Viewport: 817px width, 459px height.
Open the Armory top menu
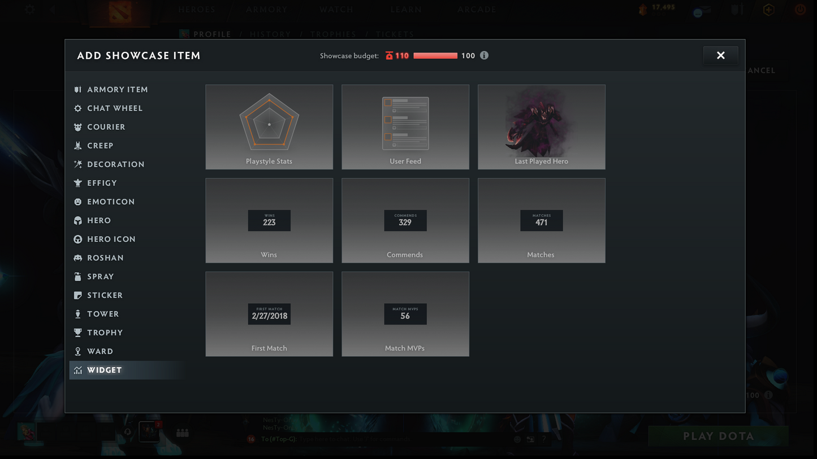click(x=267, y=10)
